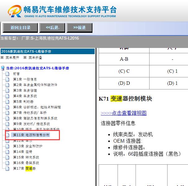Click the 2016款凯迪拉克ATS-L维修手册 panel header

(47, 51)
